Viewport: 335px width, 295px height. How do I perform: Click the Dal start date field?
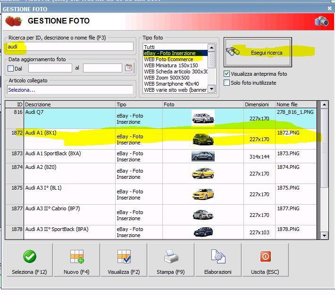click(50, 68)
